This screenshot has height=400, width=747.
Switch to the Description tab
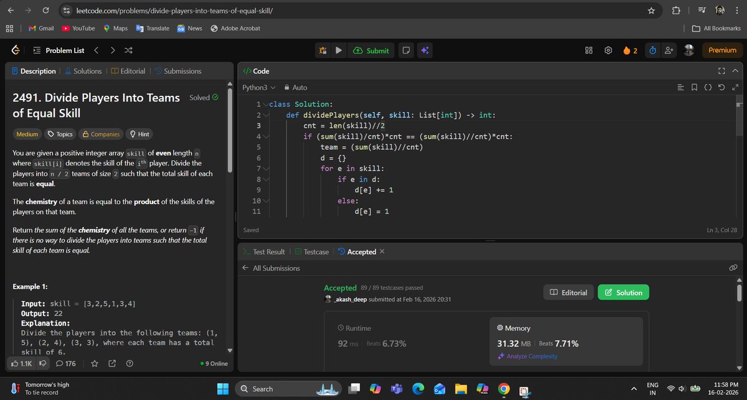[x=33, y=71]
